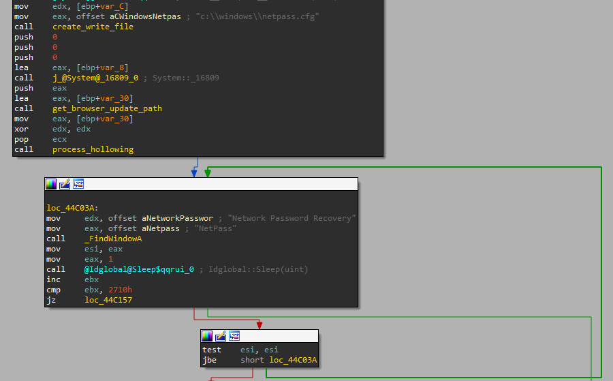Select the create_write_file function name
The image size is (613, 381).
93,27
